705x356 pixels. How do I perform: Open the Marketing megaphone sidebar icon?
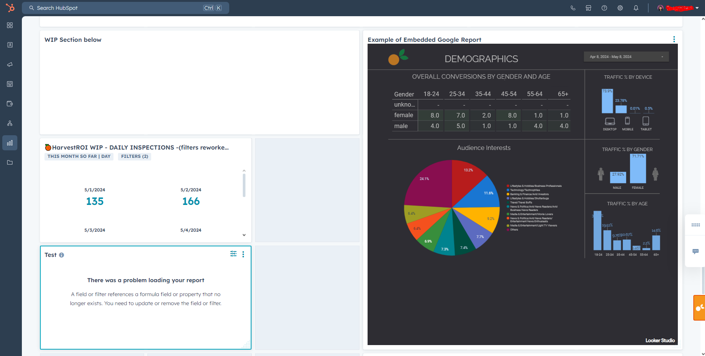coord(10,64)
